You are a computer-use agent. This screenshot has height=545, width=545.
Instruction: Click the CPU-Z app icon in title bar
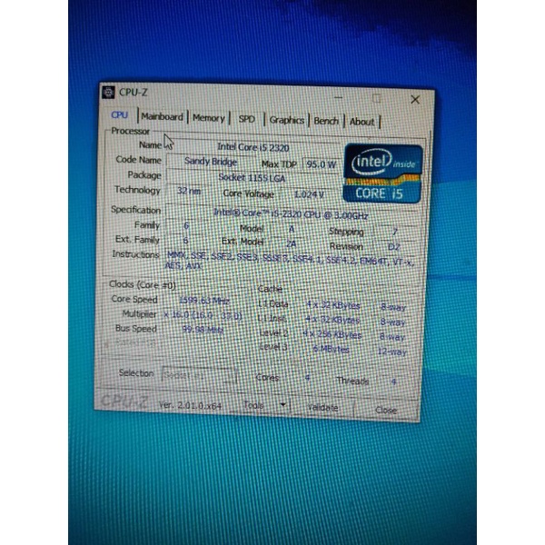click(x=108, y=91)
